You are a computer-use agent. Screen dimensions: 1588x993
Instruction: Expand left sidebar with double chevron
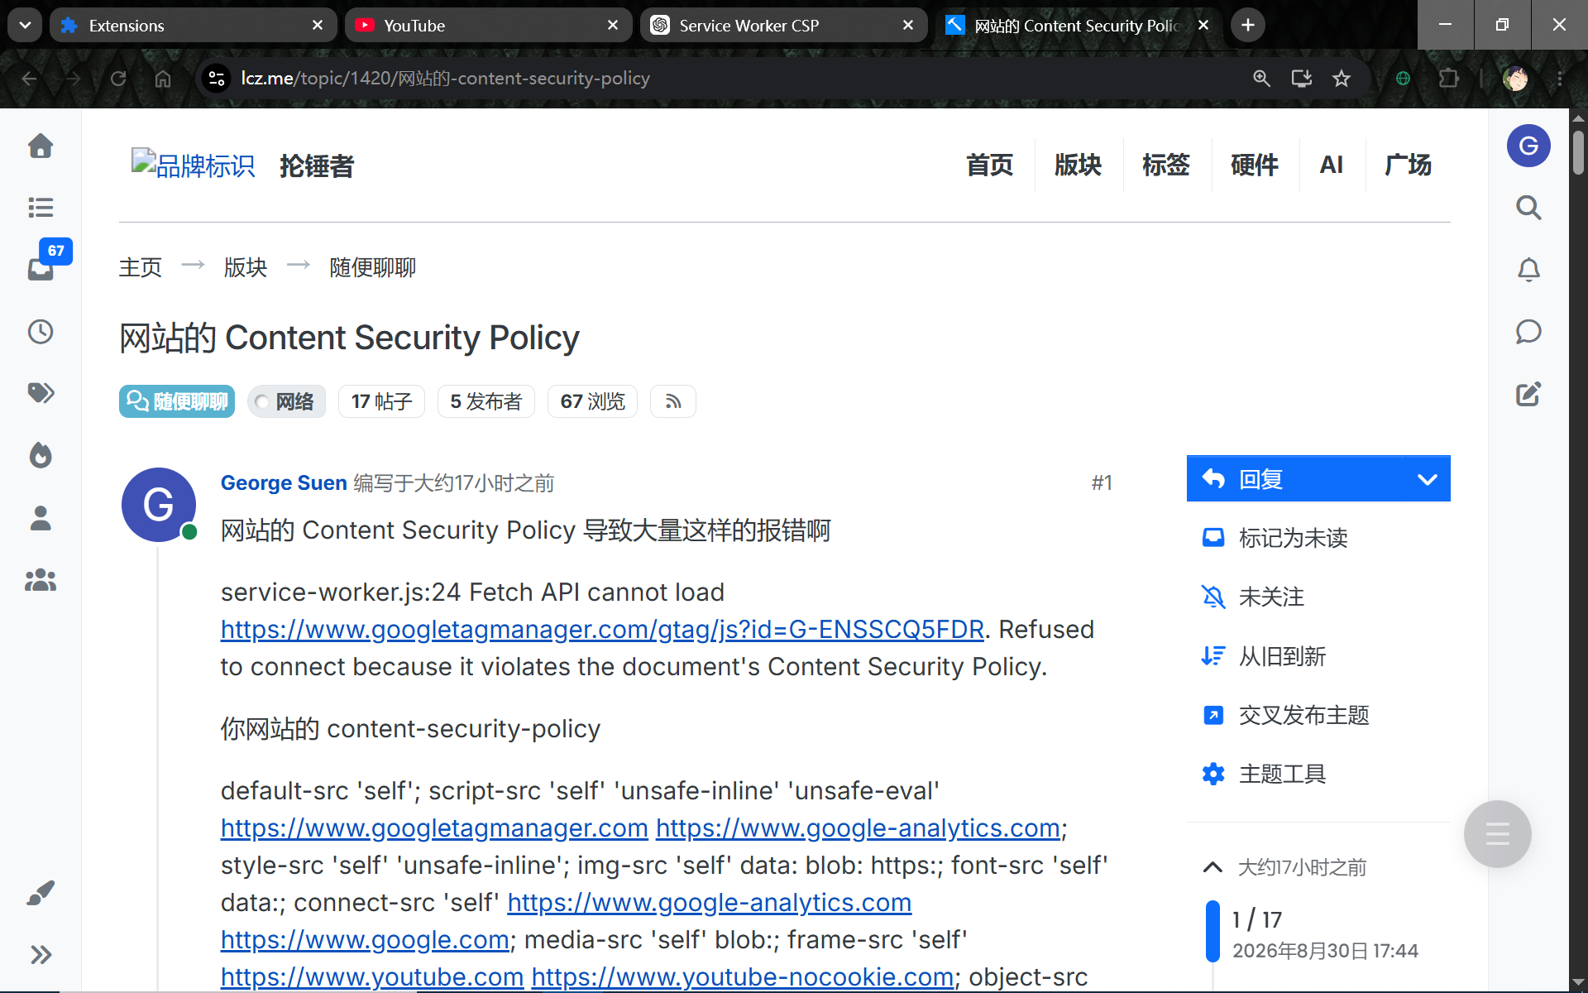[41, 954]
